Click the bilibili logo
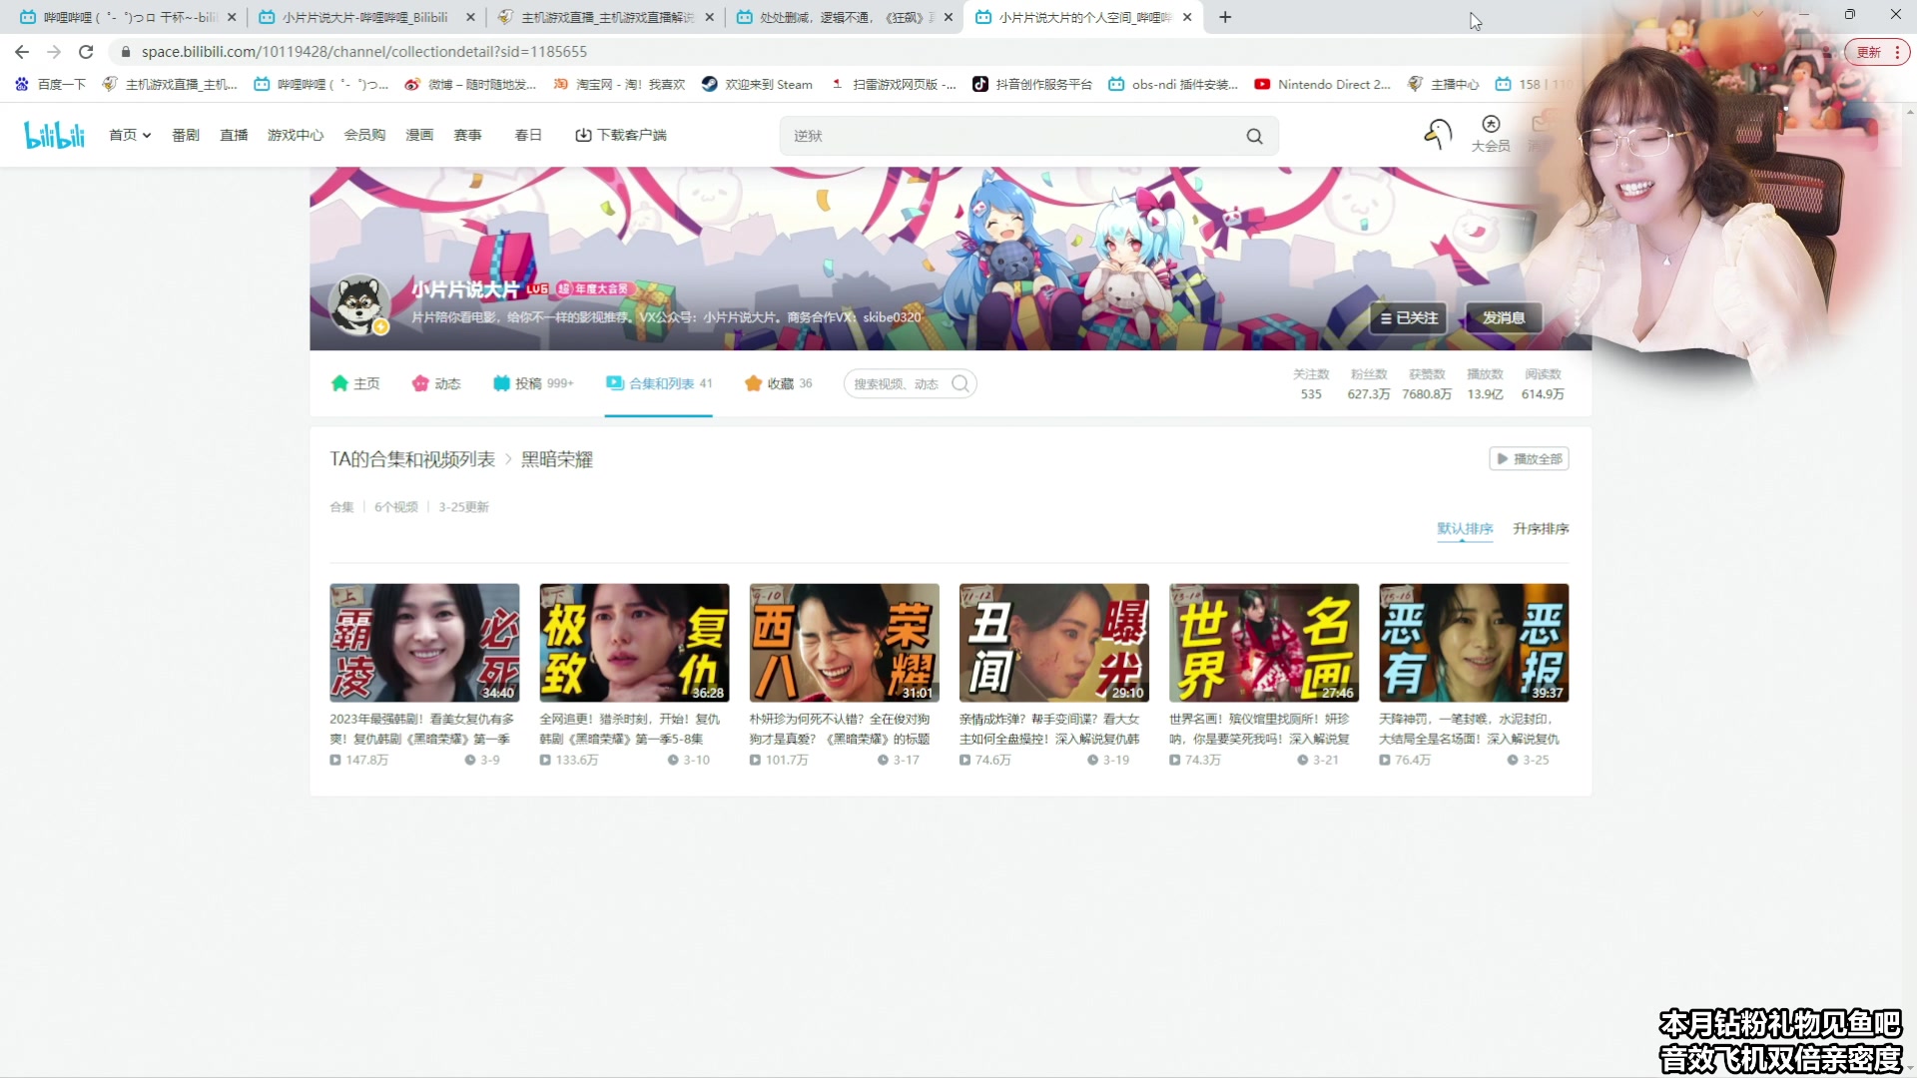The image size is (1917, 1078). tap(55, 135)
